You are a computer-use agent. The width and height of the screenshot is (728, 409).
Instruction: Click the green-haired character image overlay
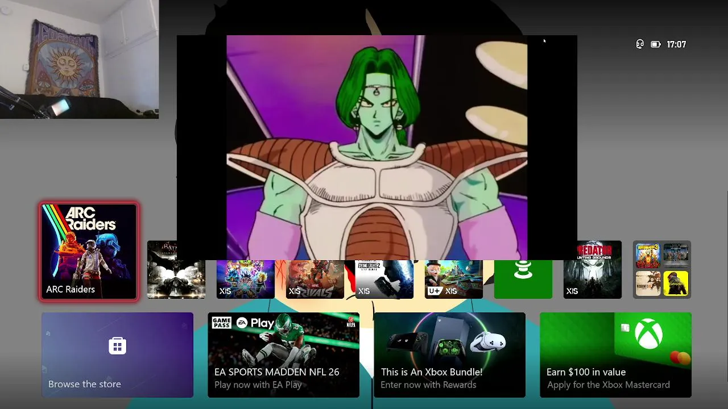(x=377, y=148)
